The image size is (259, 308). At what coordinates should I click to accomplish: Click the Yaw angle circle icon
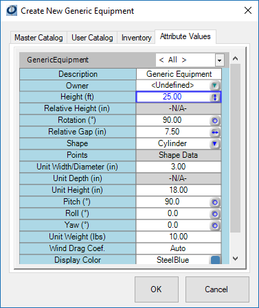215,226
